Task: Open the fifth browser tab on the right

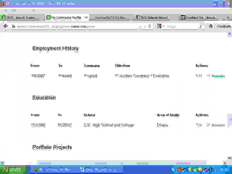Action: (x=200, y=17)
